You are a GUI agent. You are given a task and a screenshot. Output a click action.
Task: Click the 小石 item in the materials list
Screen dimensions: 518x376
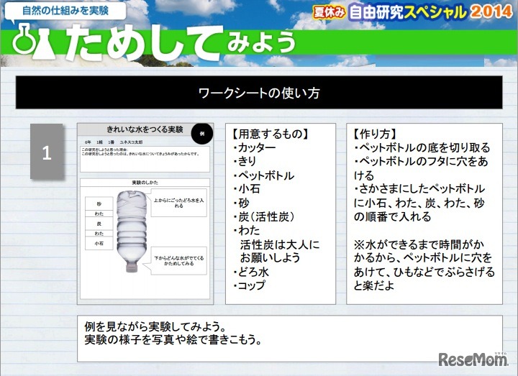(x=246, y=189)
